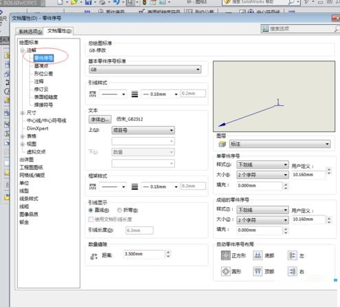
Task: Open the 上部 项目号 text dropdown
Action: [x=144, y=130]
